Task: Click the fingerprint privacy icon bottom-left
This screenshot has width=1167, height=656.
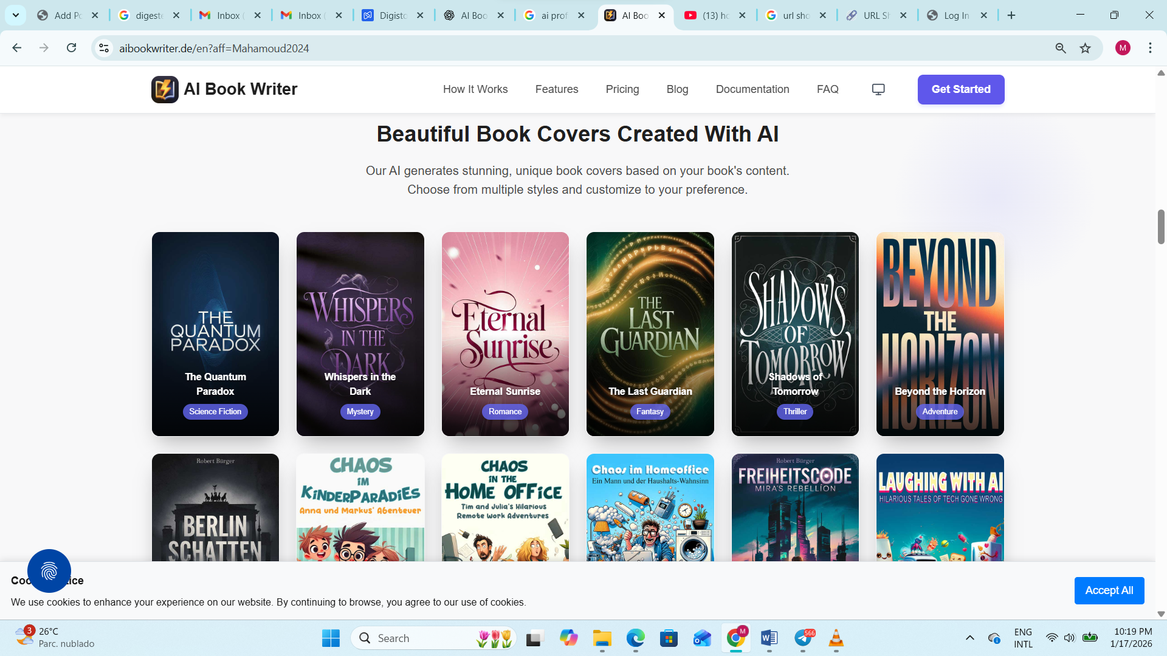Action: [49, 571]
